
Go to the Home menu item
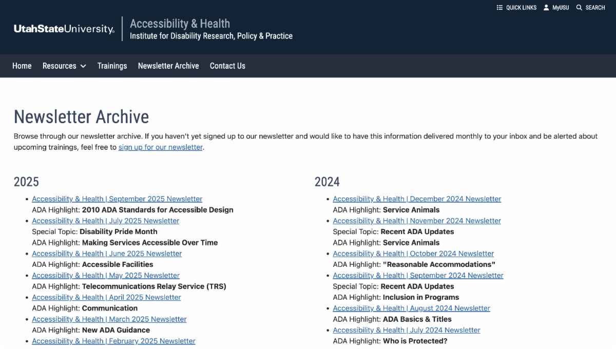point(22,66)
